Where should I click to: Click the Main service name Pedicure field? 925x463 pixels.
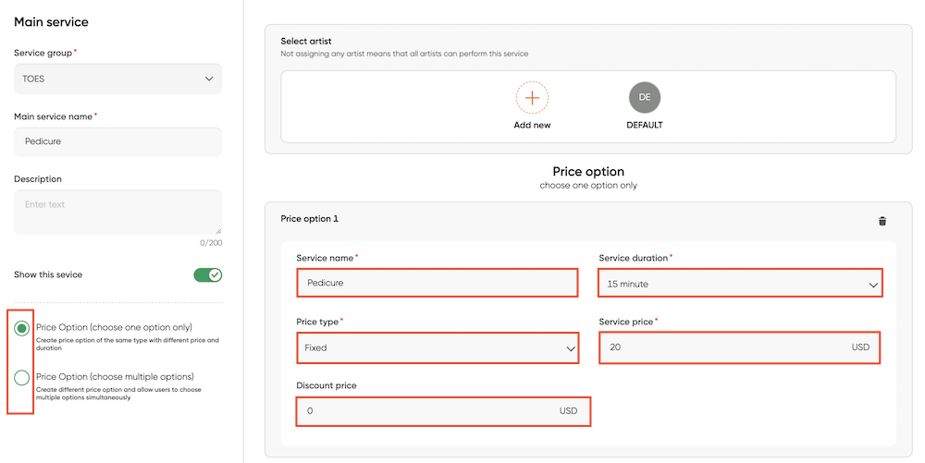118,142
